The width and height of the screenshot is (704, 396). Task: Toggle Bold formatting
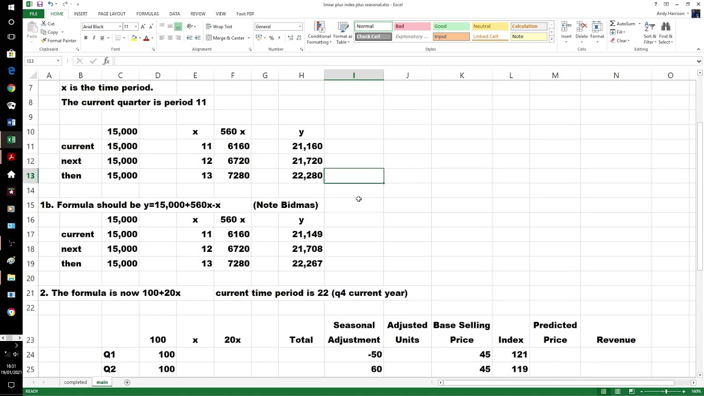coord(86,38)
